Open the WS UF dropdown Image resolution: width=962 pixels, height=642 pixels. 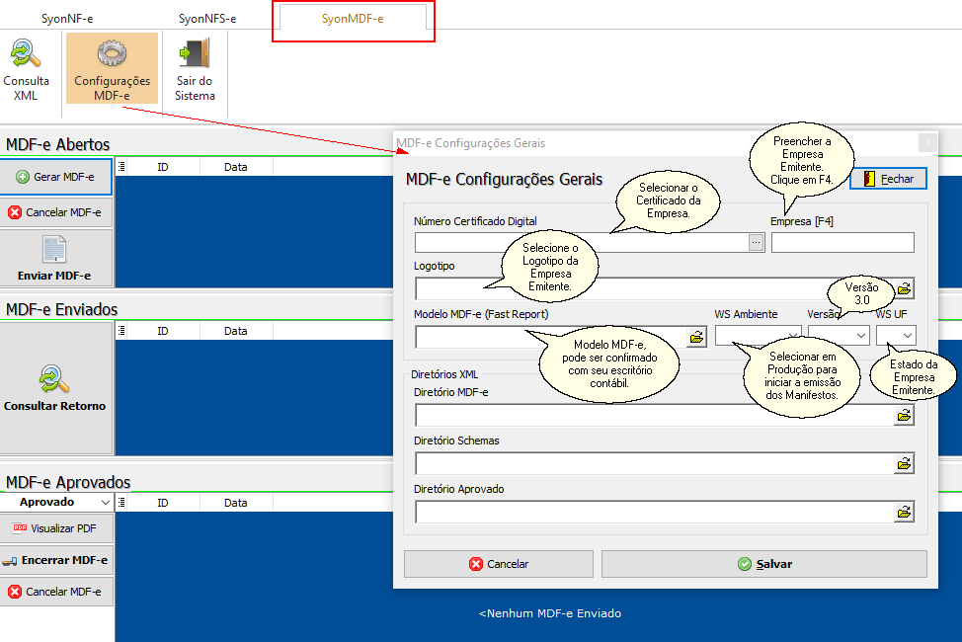(907, 336)
